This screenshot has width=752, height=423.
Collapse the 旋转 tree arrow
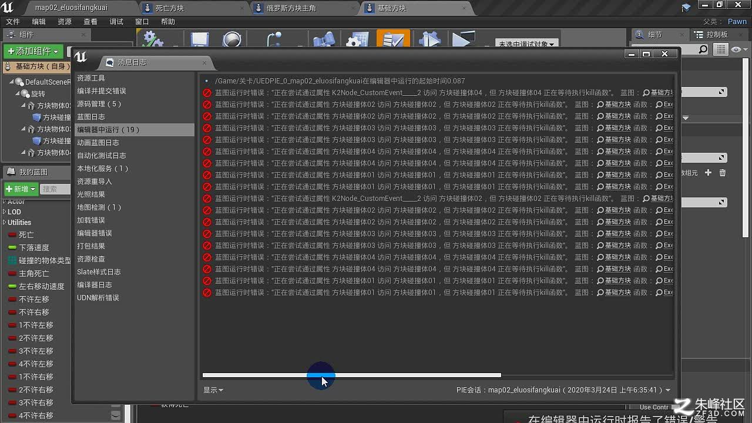tap(17, 94)
